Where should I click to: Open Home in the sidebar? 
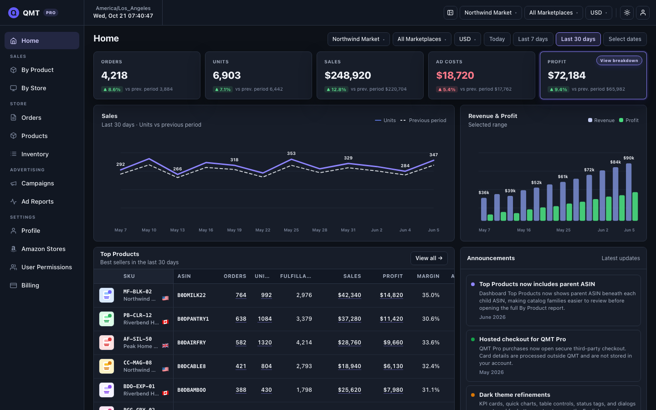(42, 41)
